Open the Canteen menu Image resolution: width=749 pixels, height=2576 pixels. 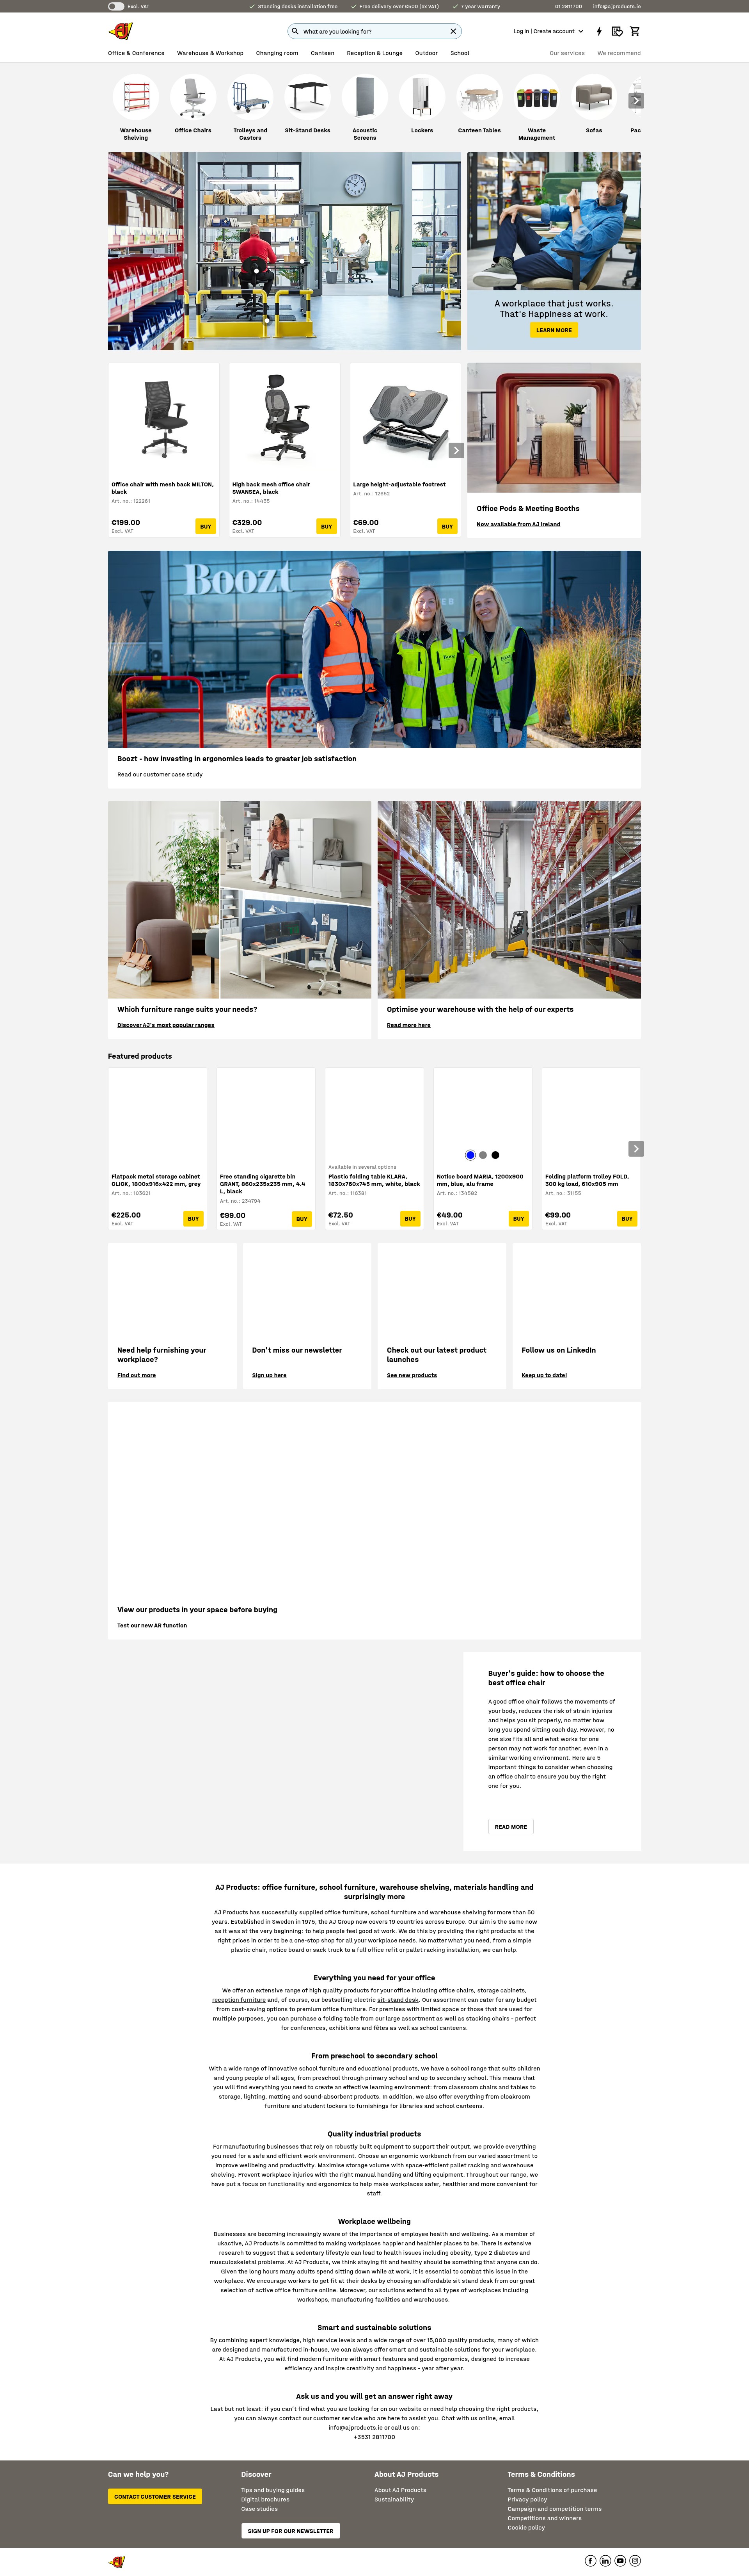tap(322, 53)
